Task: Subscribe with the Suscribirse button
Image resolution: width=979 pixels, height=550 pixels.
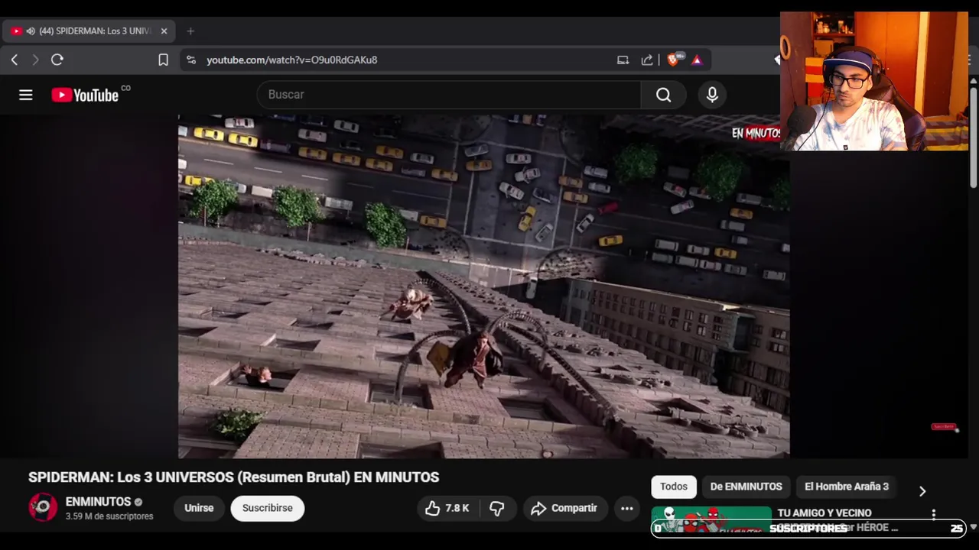Action: coord(268,508)
